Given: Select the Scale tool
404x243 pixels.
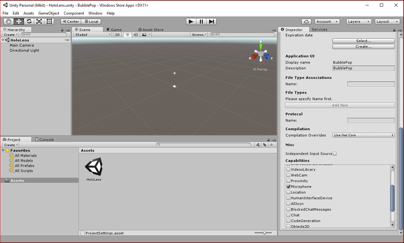Looking at the screenshot, I should coord(39,21).
